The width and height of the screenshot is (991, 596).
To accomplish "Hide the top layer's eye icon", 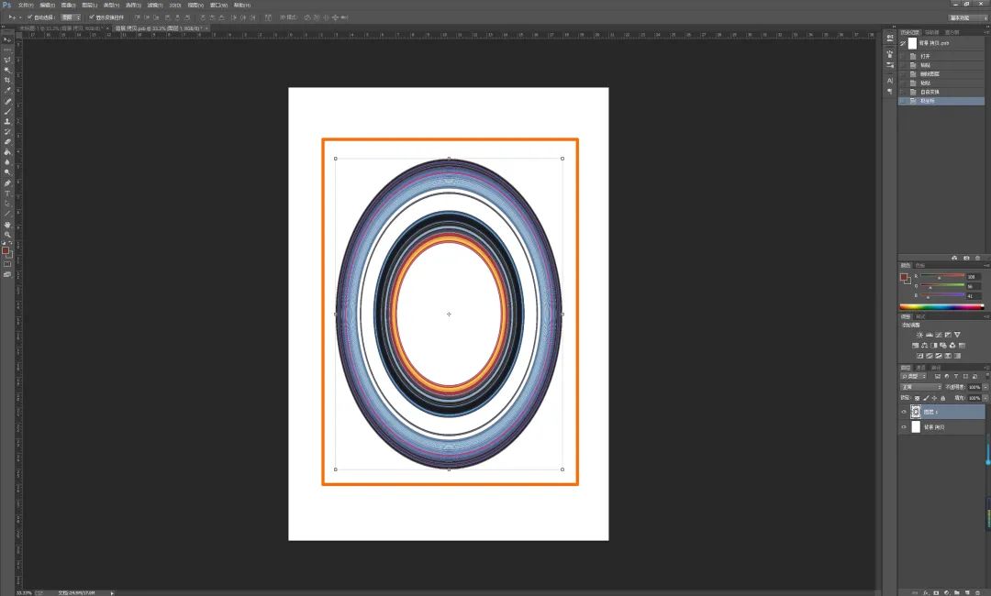I will [904, 412].
